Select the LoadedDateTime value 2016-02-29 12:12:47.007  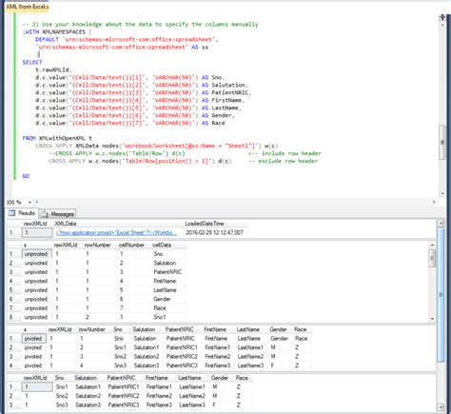[x=215, y=232]
